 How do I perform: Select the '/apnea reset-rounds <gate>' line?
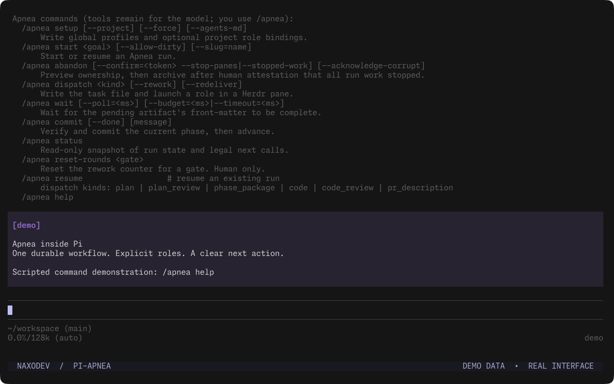point(83,160)
